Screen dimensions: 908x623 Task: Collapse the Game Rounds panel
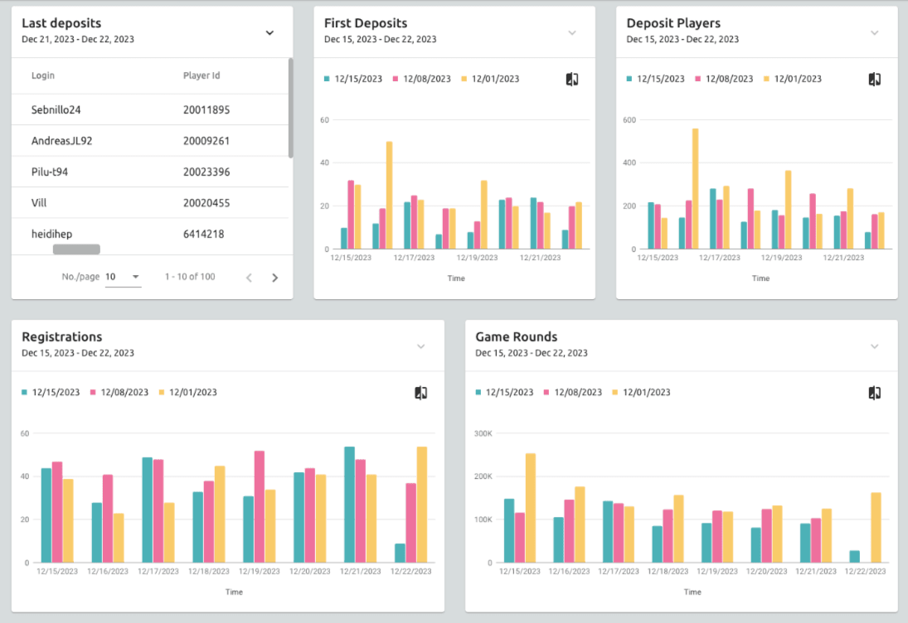tap(874, 346)
